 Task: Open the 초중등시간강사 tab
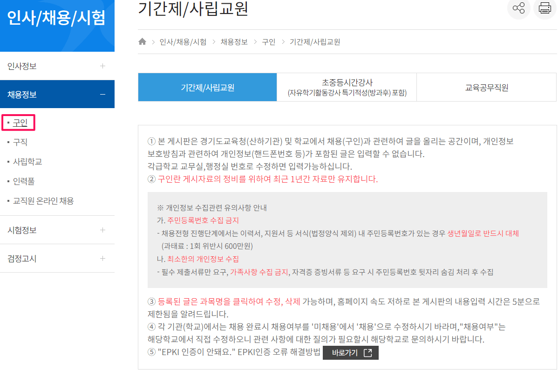click(x=347, y=87)
